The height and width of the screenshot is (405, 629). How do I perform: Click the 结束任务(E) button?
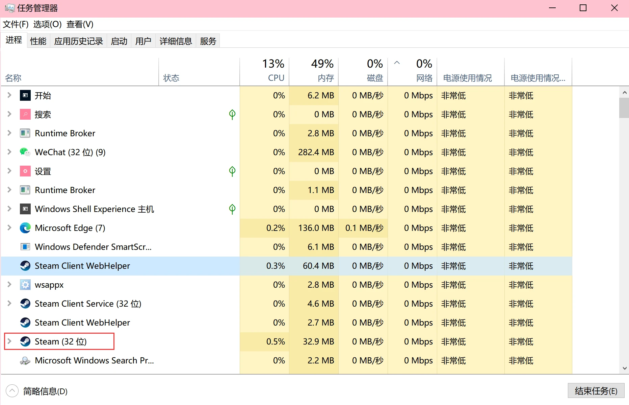pyautogui.click(x=596, y=391)
